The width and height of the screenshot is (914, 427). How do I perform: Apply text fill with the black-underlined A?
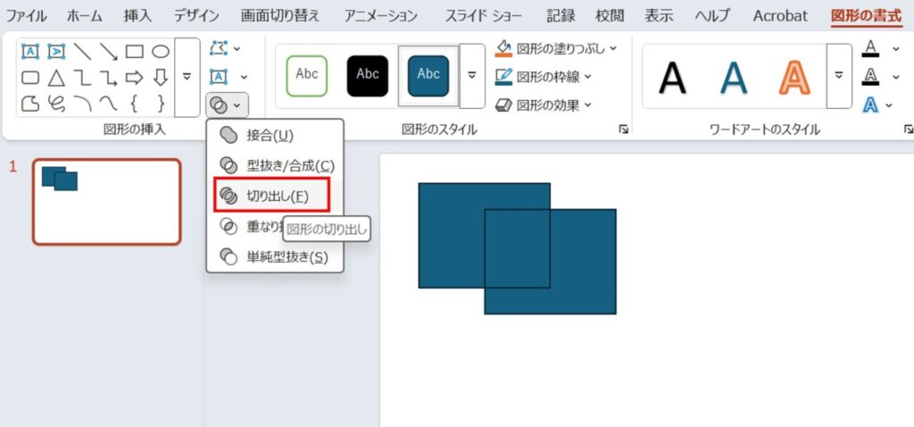pos(870,49)
